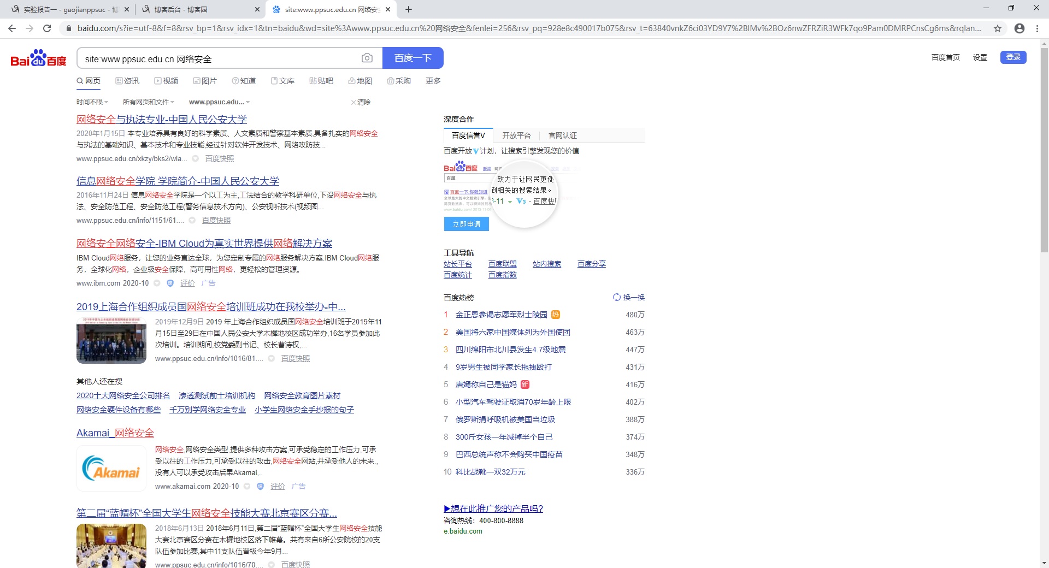The width and height of the screenshot is (1049, 568).
Task: Close the 实验报告一 tab
Action: 127,9
